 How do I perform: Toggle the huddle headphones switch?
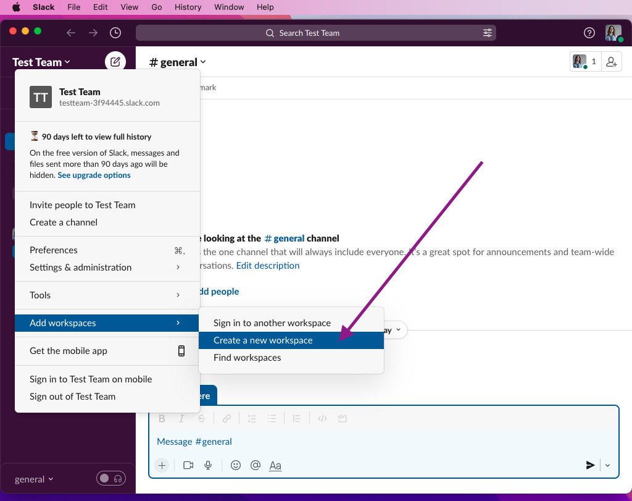click(111, 478)
